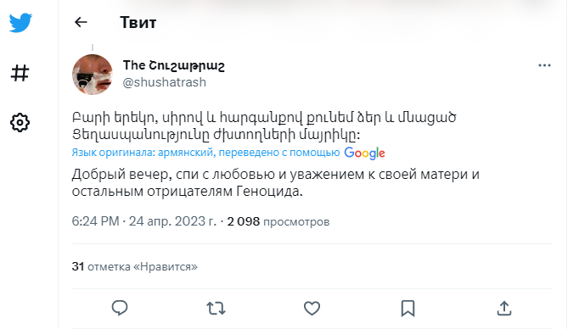Click the 2 098 просмотров view count
The image size is (568, 329).
(x=278, y=221)
